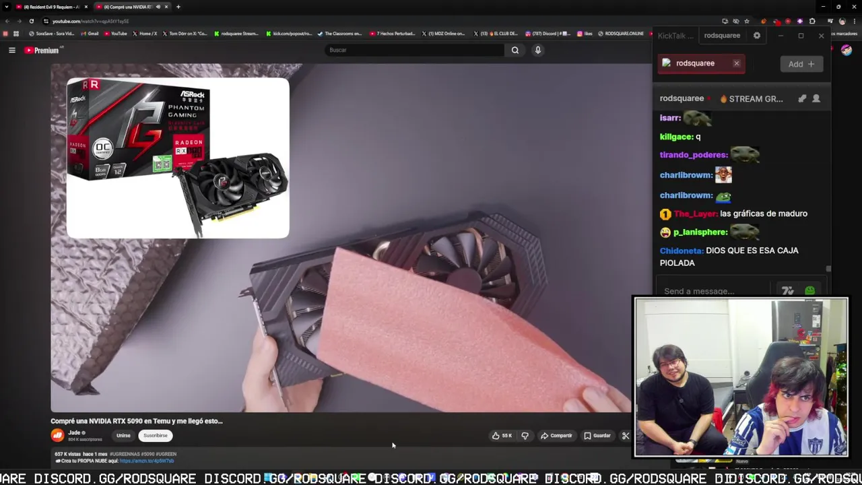Image resolution: width=862 pixels, height=485 pixels.
Task: Open the Jade channel name link
Action: click(x=75, y=432)
